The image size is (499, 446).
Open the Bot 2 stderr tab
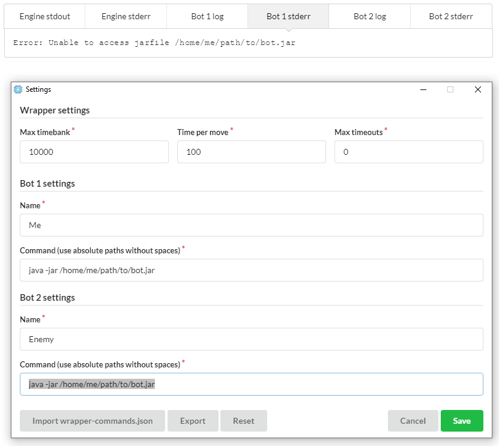pyautogui.click(x=451, y=16)
